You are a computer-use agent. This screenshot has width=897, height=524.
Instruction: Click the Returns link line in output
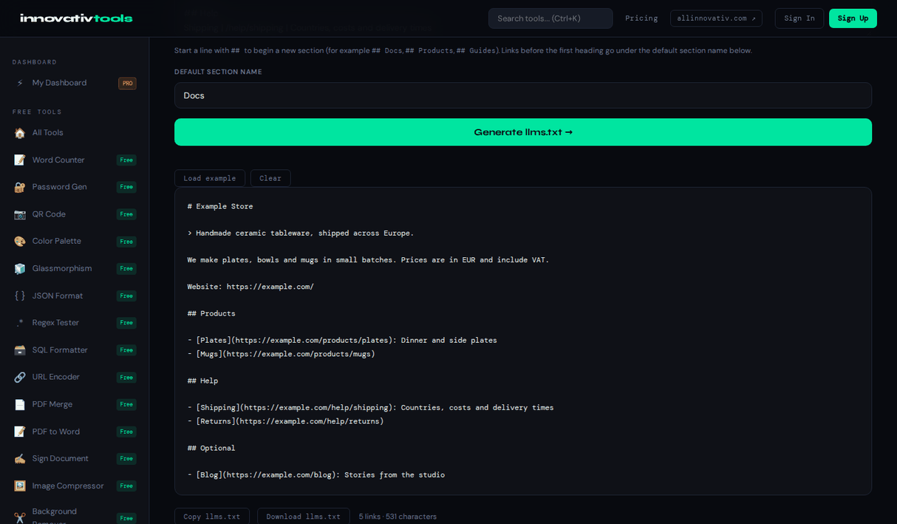coord(285,421)
